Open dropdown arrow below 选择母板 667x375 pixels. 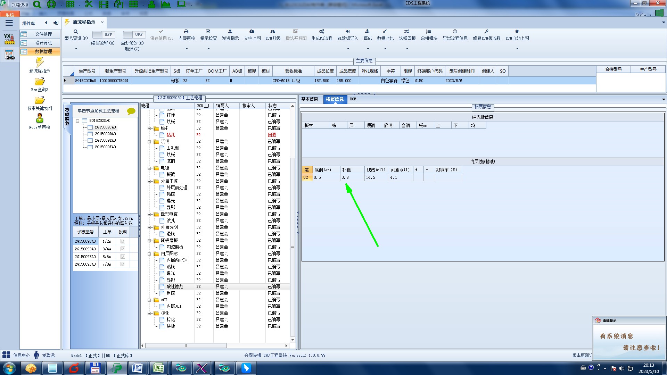click(x=407, y=49)
